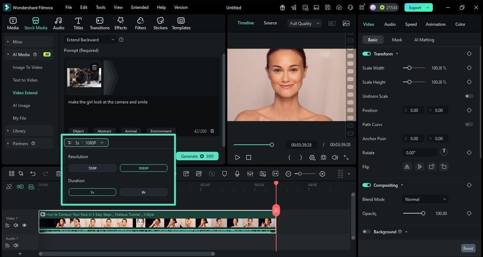Open the Stickers panel
Screen dimensions: 483x257
pyautogui.click(x=160, y=23)
